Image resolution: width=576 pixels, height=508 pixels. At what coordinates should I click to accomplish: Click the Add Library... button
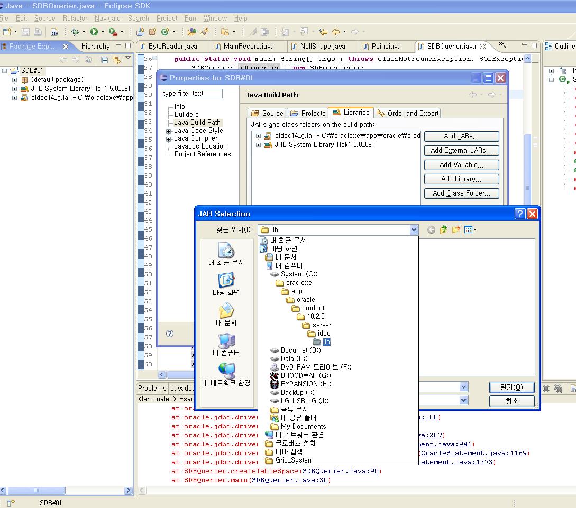click(x=461, y=179)
